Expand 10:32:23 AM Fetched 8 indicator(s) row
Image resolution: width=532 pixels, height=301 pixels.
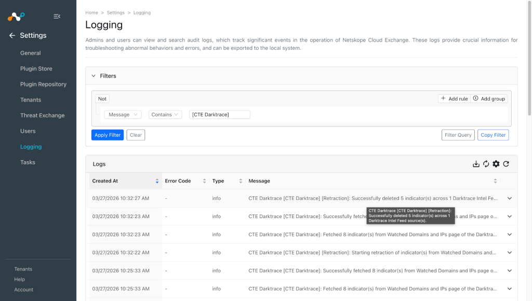(510, 235)
